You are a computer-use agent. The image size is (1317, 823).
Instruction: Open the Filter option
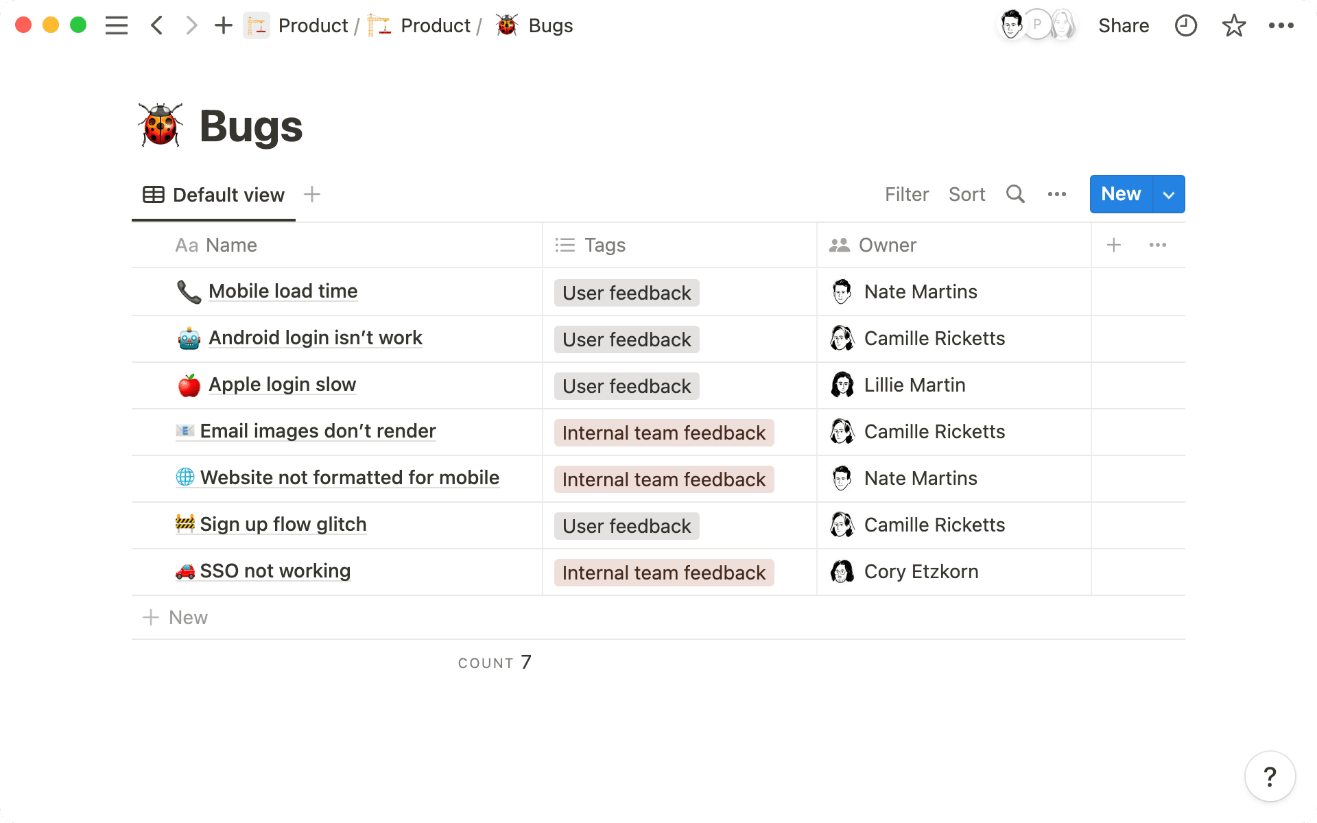click(x=906, y=194)
